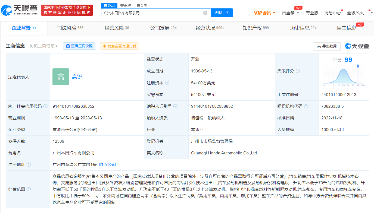The image size is (374, 213).
Task: Click the score distribution chart
Action: pyautogui.click(x=344, y=75)
